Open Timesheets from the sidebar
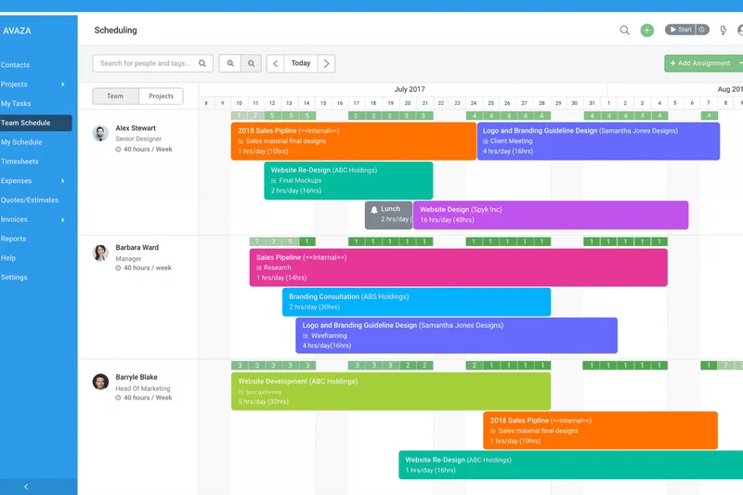 pyautogui.click(x=20, y=162)
